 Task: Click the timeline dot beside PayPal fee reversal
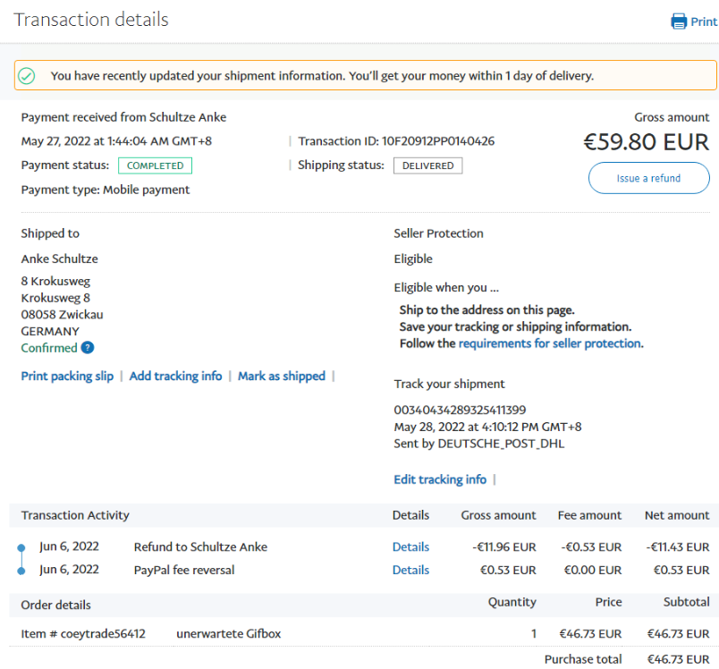coord(21,570)
